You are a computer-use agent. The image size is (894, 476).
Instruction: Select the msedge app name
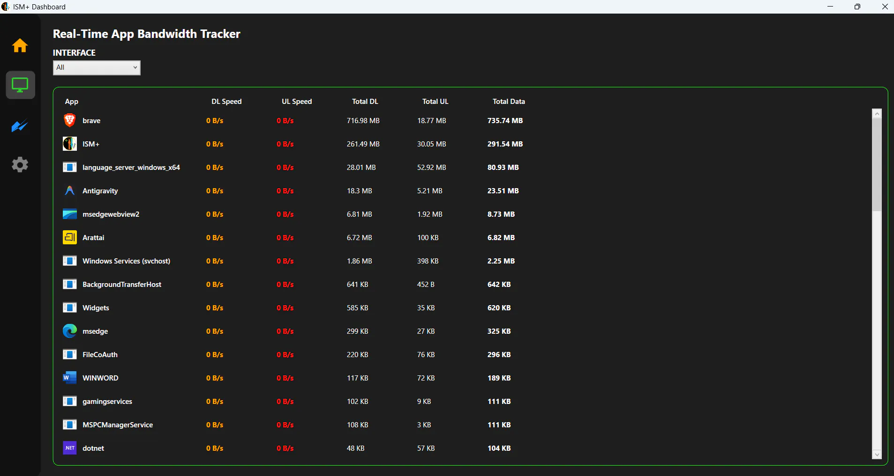95,331
